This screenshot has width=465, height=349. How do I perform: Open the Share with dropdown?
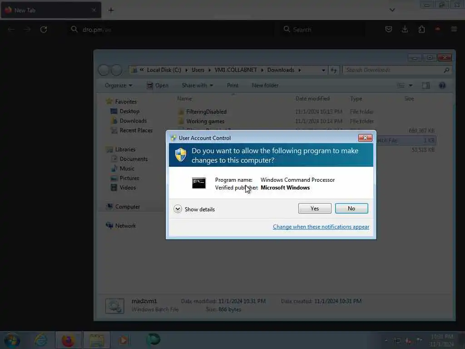click(x=197, y=85)
